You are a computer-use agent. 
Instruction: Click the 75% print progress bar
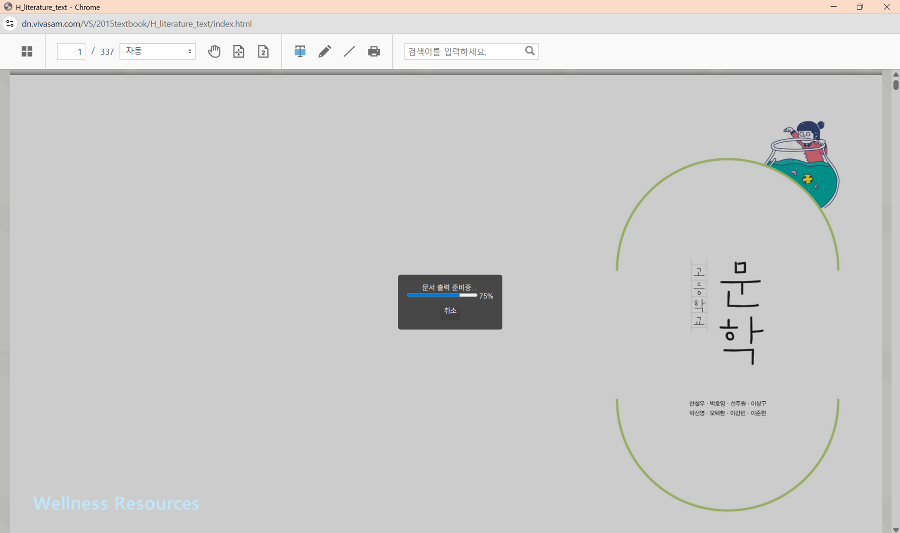pyautogui.click(x=442, y=295)
